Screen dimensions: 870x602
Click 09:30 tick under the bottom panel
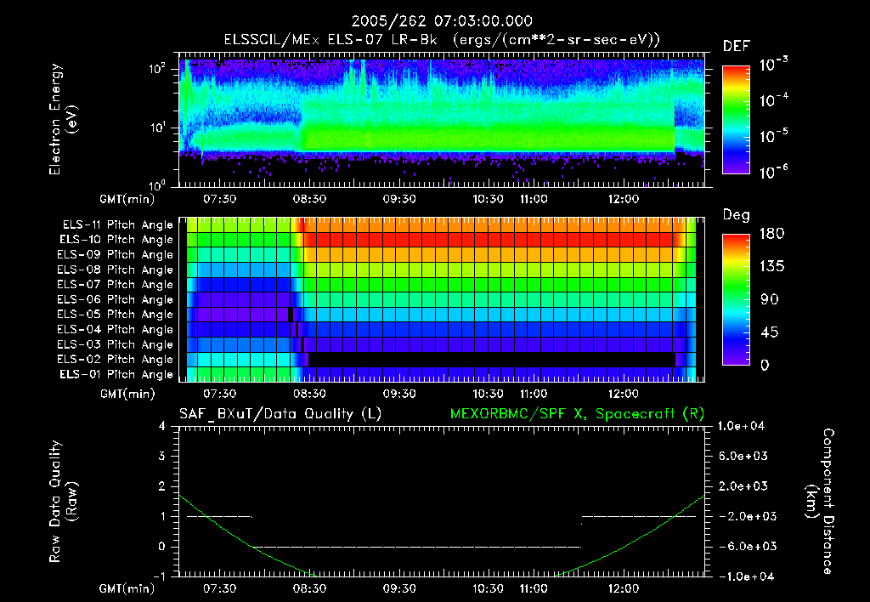[x=399, y=588]
